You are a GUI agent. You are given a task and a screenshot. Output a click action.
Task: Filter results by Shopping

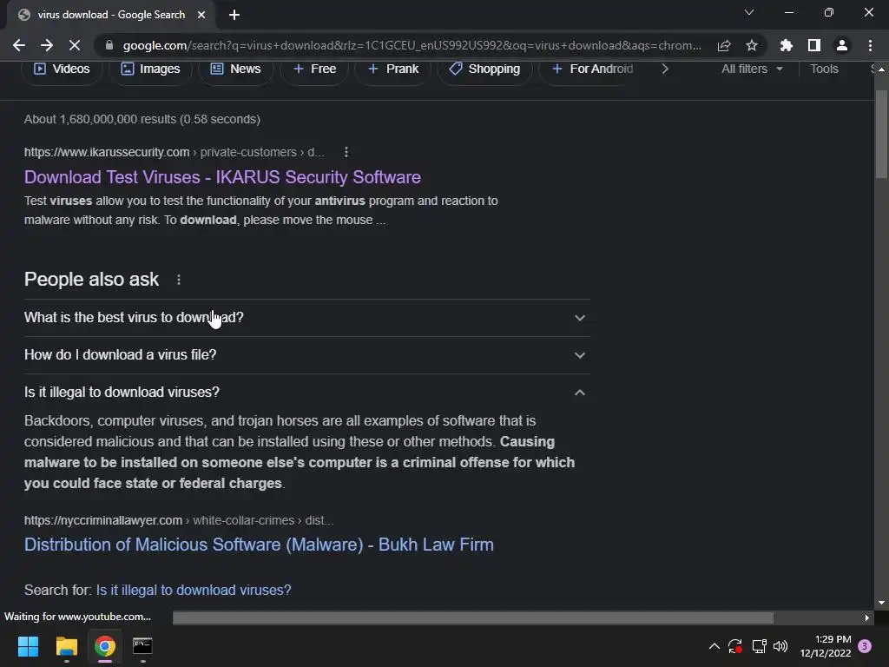(x=484, y=69)
